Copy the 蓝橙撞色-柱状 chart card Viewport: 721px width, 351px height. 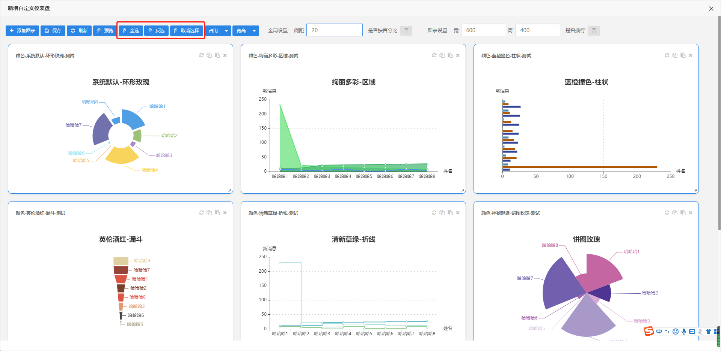coord(675,55)
